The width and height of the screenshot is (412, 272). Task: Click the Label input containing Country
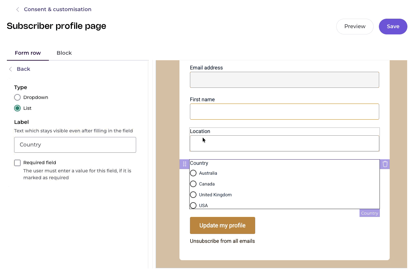point(75,145)
